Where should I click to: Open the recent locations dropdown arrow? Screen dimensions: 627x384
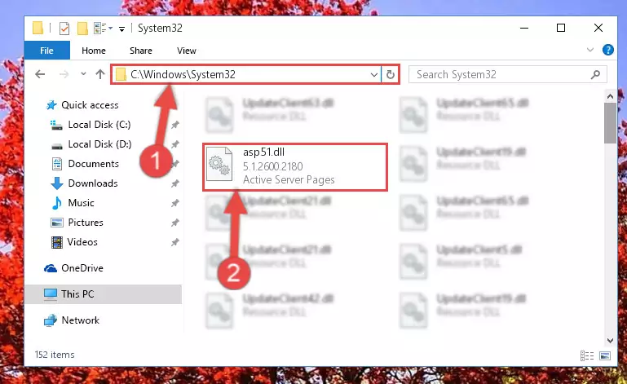tap(83, 74)
